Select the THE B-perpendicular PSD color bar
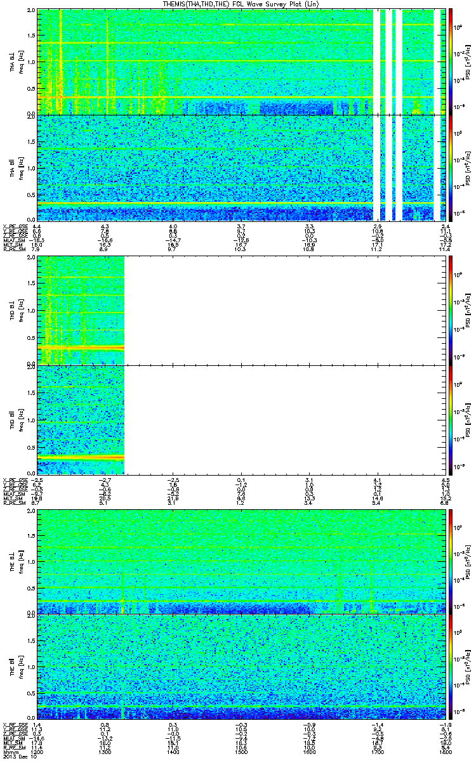The height and width of the screenshot is (761, 476). point(451,561)
